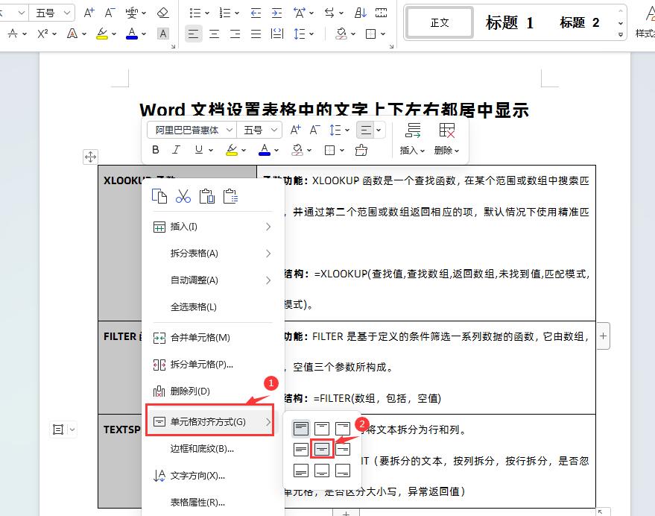Choose 拆分单元格(P)...
655x516 pixels.
pos(212,365)
